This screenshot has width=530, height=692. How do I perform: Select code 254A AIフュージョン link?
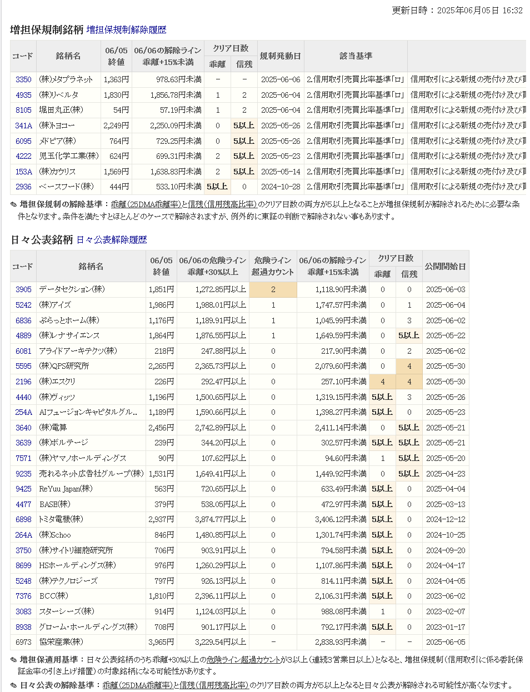pyautogui.click(x=23, y=413)
